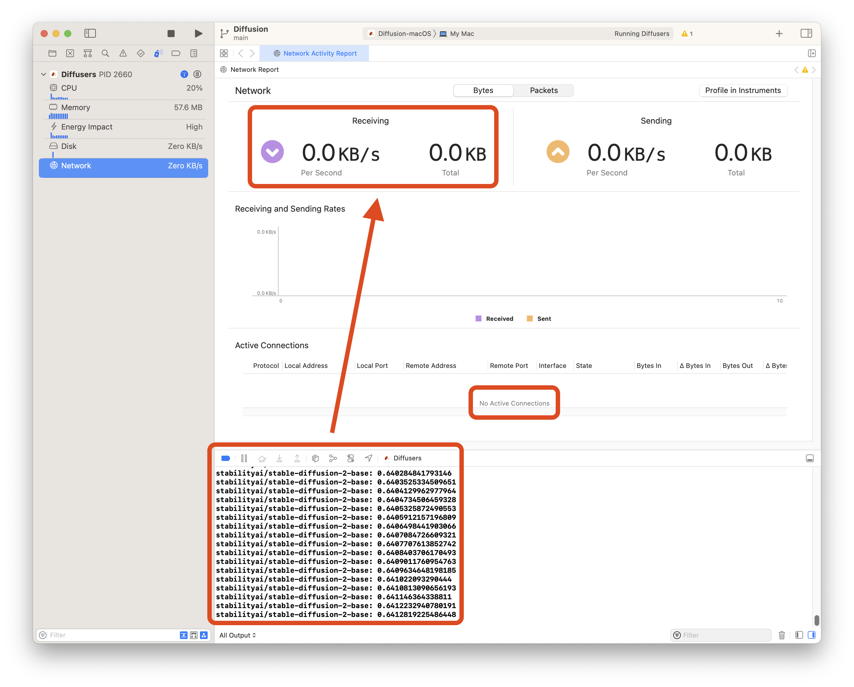Click the Diffusers process info badge

click(184, 74)
